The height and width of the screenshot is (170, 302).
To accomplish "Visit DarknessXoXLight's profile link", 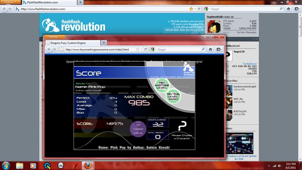I will tap(239, 89).
